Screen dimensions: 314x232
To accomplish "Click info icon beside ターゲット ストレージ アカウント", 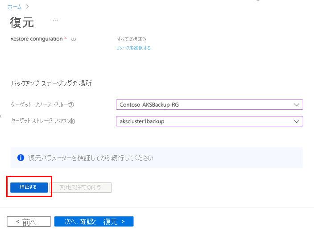I will pos(72,121).
